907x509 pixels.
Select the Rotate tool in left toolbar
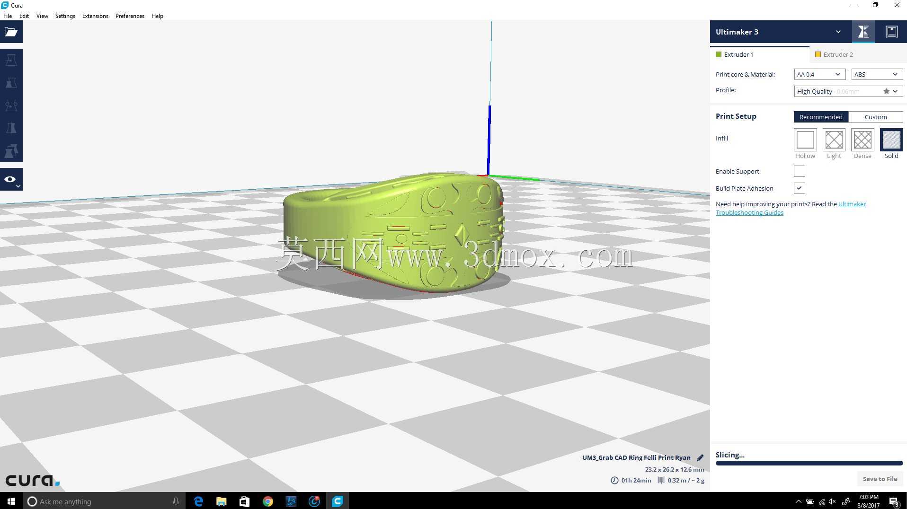pyautogui.click(x=11, y=105)
